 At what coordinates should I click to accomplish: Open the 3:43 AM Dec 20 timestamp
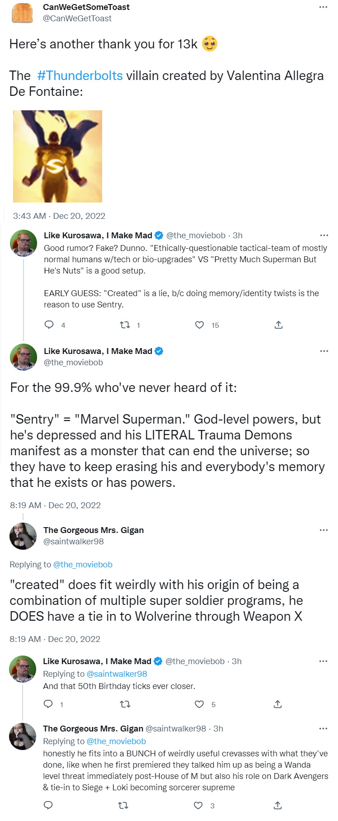(59, 216)
